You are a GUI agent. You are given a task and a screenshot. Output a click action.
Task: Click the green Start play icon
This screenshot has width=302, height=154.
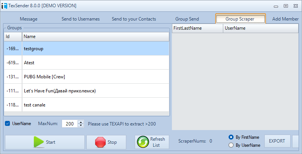(38, 142)
